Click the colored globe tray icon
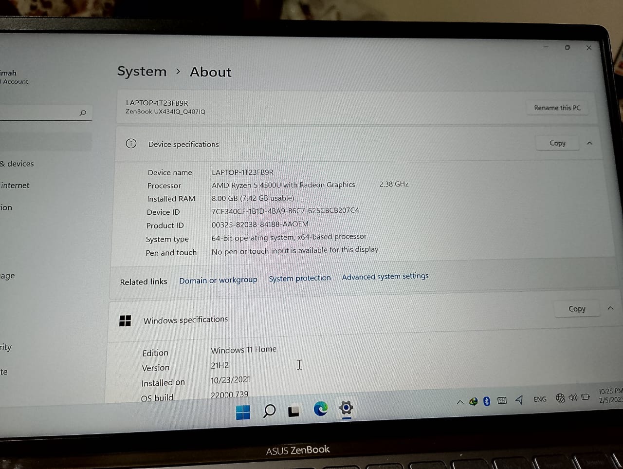The width and height of the screenshot is (623, 469). click(473, 401)
